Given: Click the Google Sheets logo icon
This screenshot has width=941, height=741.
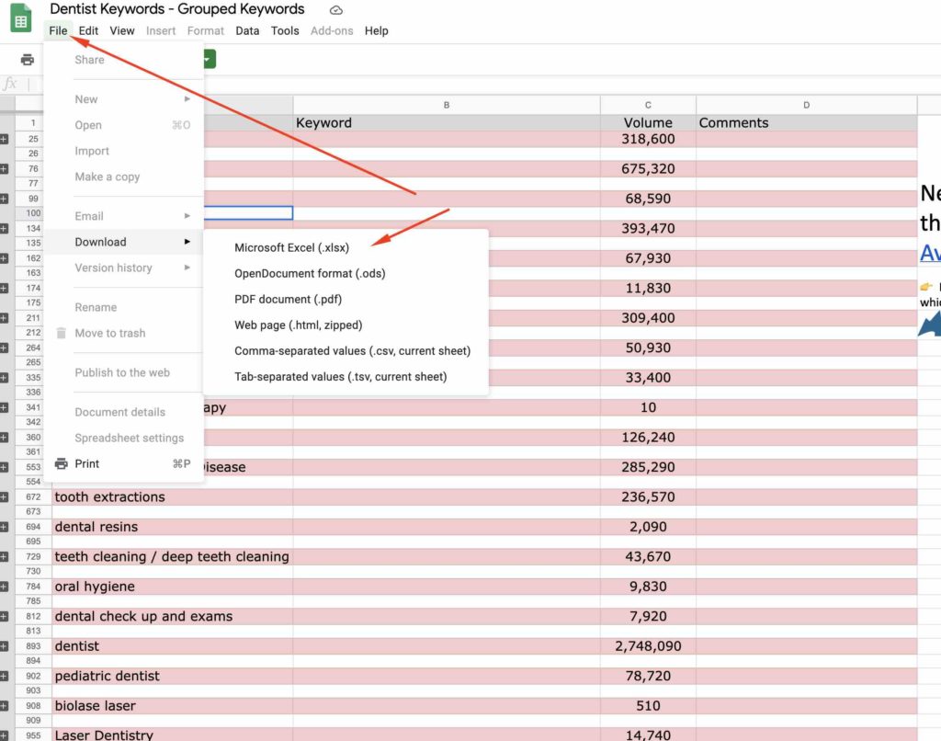Looking at the screenshot, I should 21,18.
